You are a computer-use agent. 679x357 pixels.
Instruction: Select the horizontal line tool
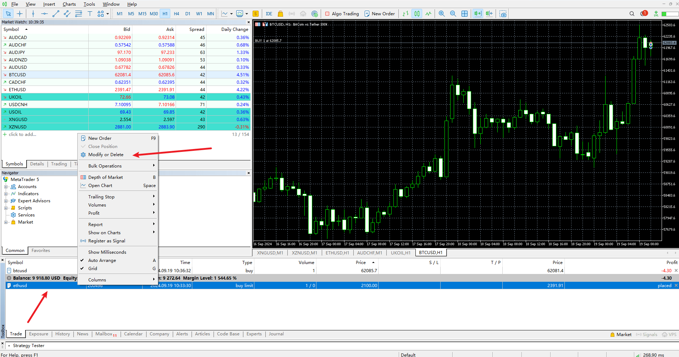(x=44, y=14)
